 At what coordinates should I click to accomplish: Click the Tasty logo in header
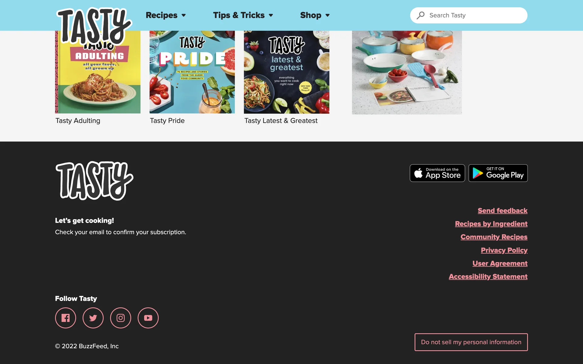click(x=94, y=26)
